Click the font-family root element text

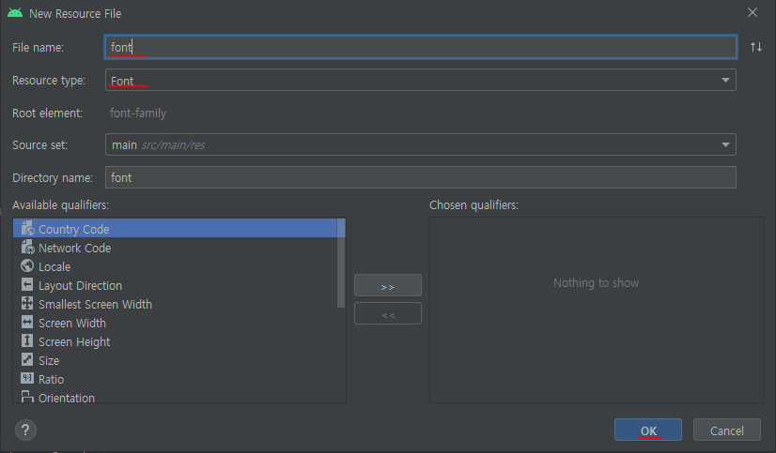[x=138, y=113]
